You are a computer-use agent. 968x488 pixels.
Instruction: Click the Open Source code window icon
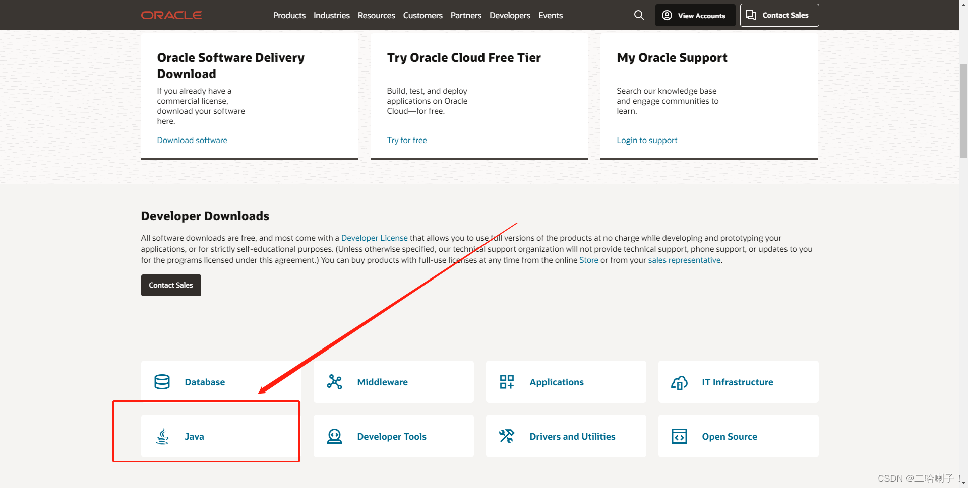(x=679, y=436)
